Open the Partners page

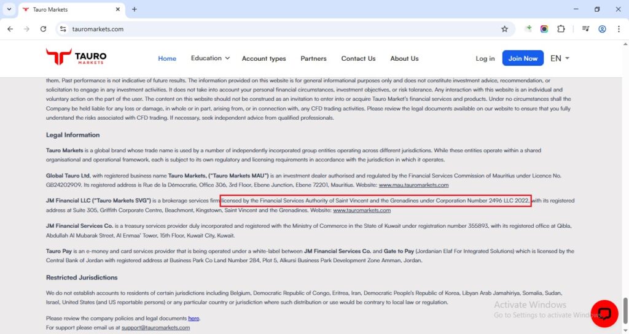(313, 58)
